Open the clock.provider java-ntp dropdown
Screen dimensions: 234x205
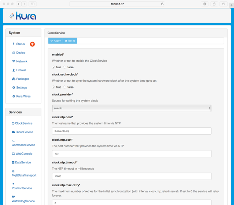point(132,108)
